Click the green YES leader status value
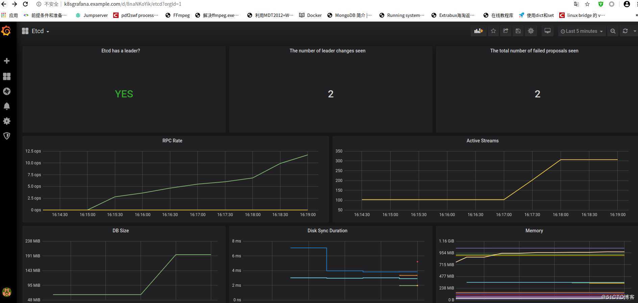Screen dimensions: 638x303 click(124, 94)
